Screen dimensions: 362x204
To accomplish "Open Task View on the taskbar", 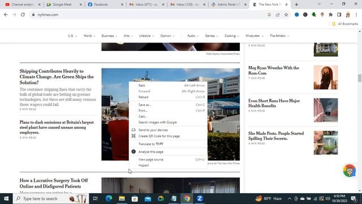I will (x=95, y=198).
